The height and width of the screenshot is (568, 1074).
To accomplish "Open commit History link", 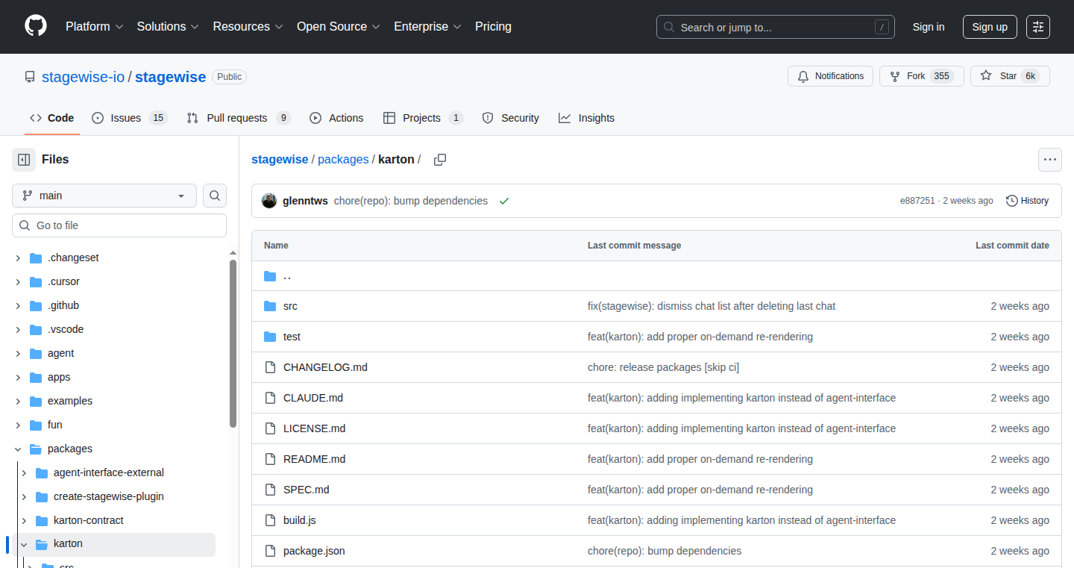I will click(1027, 201).
